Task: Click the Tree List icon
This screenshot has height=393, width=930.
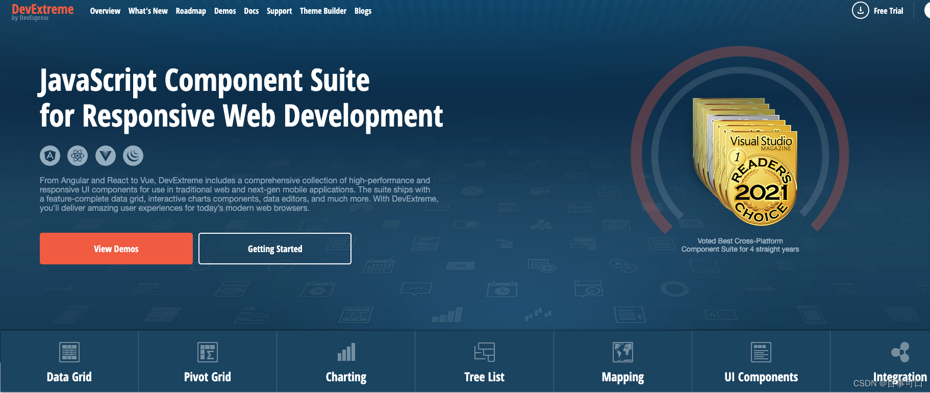Action: point(485,352)
